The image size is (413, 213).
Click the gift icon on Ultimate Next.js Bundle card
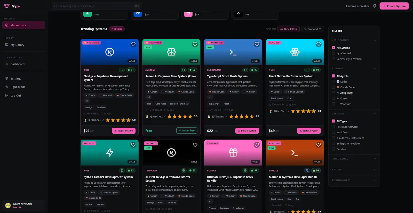click(x=233, y=153)
